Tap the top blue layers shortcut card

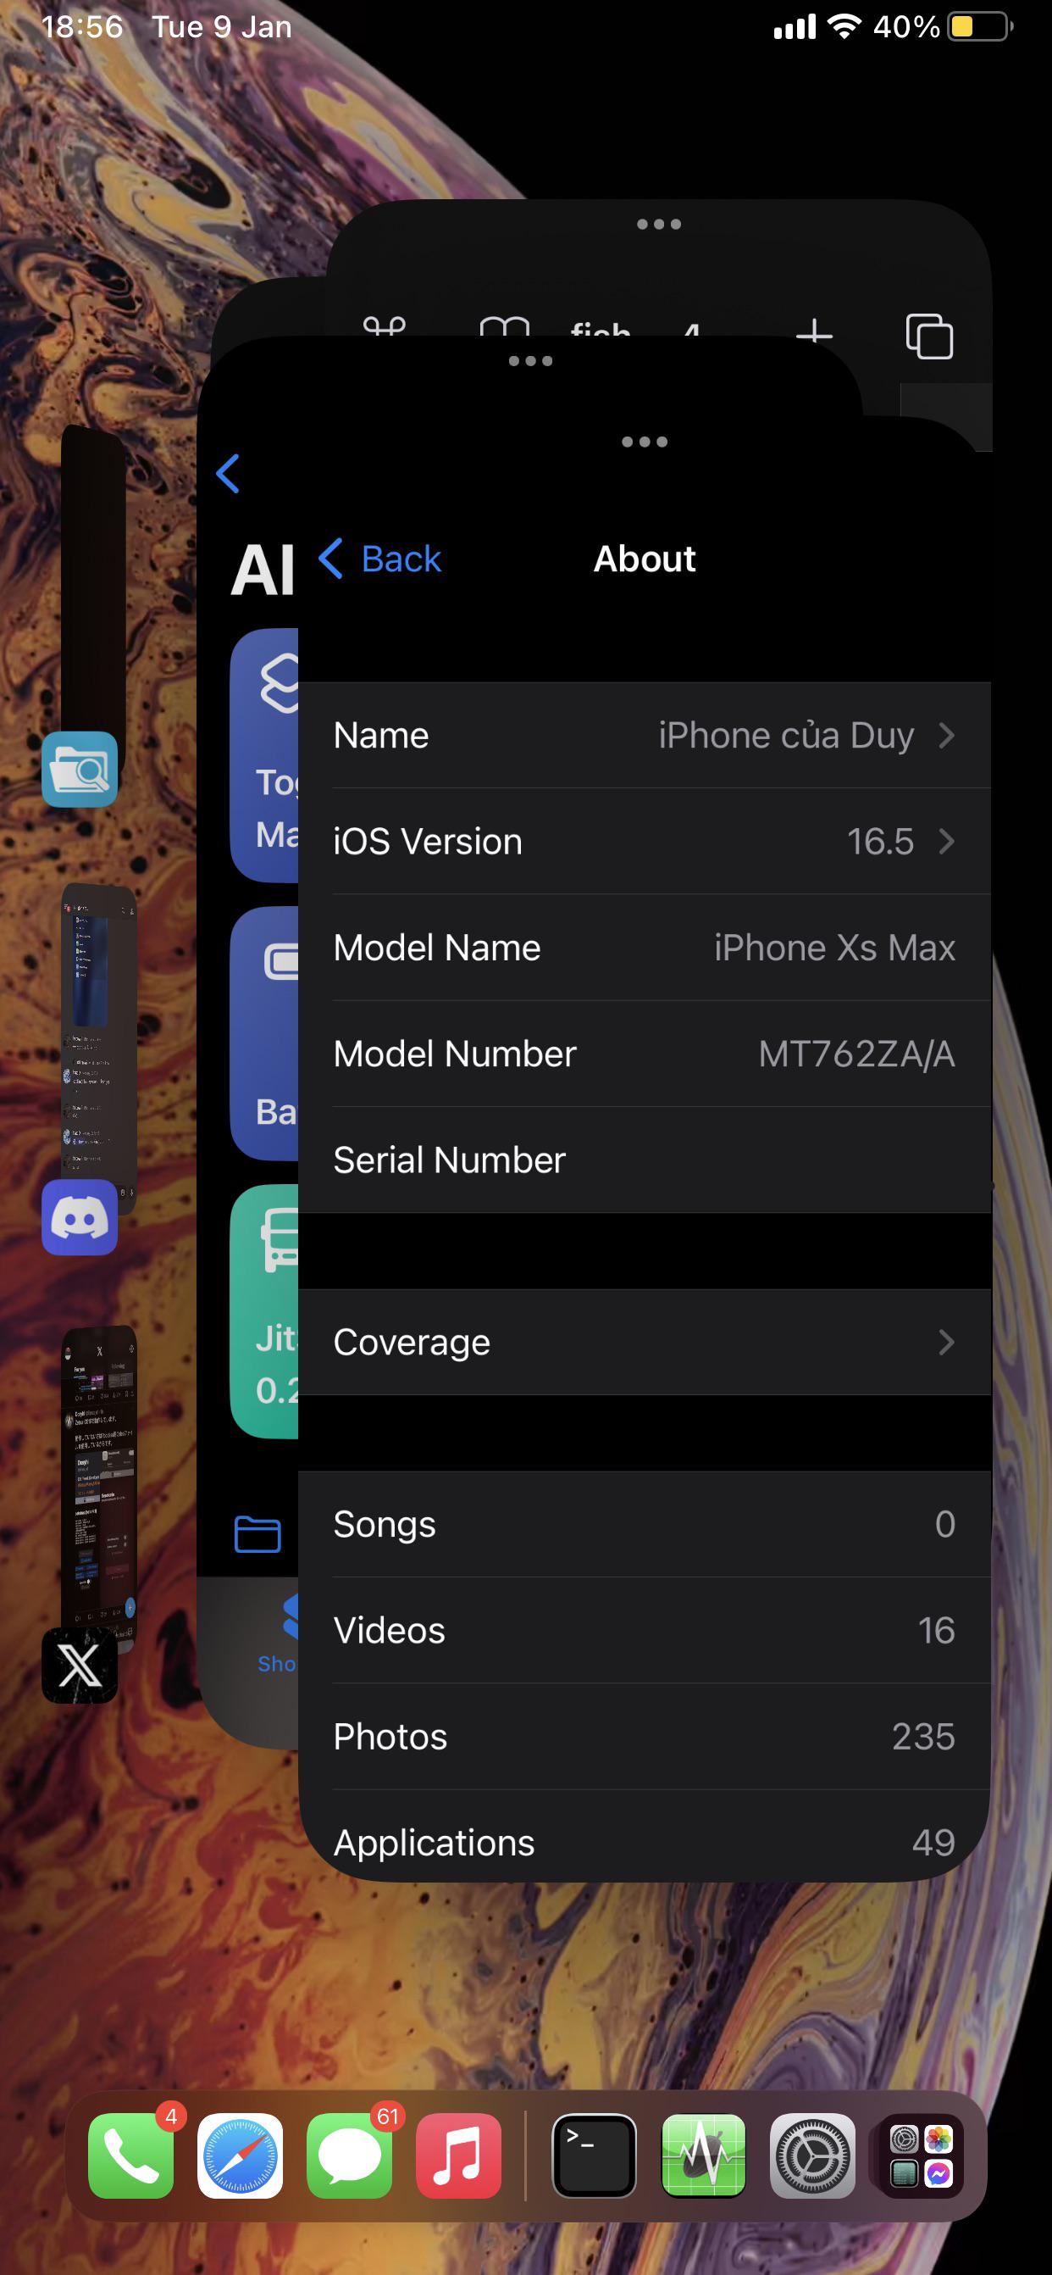click(x=265, y=755)
